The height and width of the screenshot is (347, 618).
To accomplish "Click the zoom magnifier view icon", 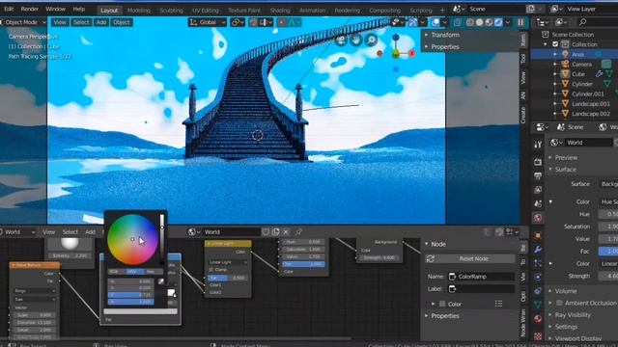I will point(371,40).
